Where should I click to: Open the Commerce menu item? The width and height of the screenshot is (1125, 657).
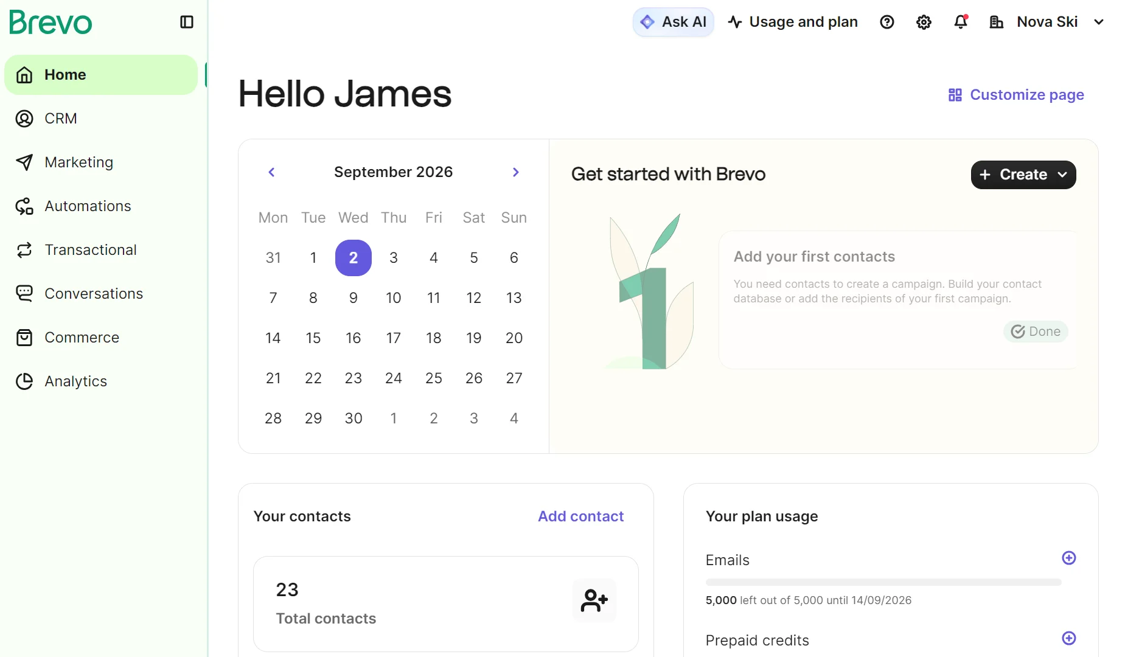point(101,338)
